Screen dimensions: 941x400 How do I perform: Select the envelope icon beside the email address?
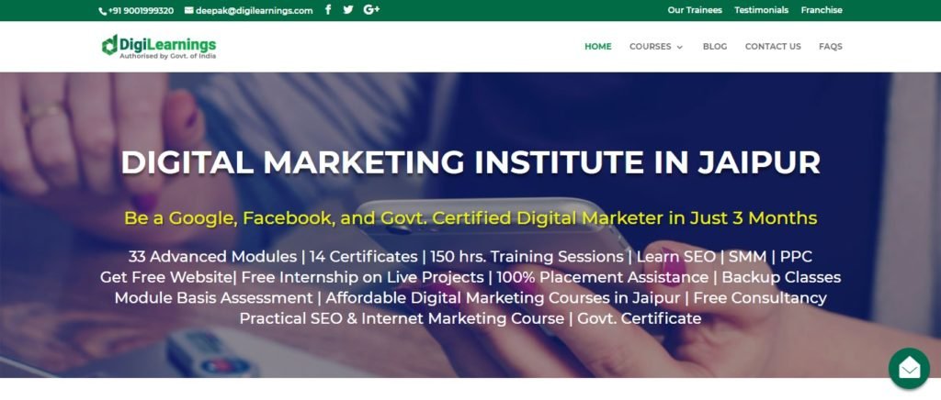(189, 10)
